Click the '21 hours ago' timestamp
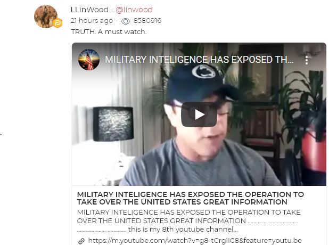The image size is (329, 245). click(92, 21)
